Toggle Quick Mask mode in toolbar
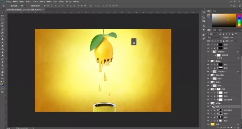Image resolution: width=242 pixels, height=129 pixels. pos(2,89)
